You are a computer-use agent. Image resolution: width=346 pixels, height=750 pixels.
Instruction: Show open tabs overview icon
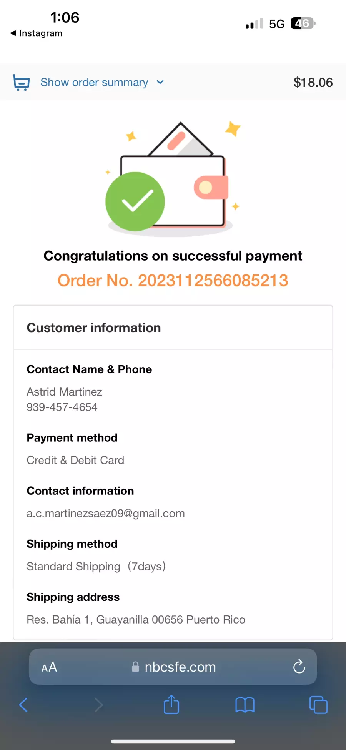click(318, 705)
